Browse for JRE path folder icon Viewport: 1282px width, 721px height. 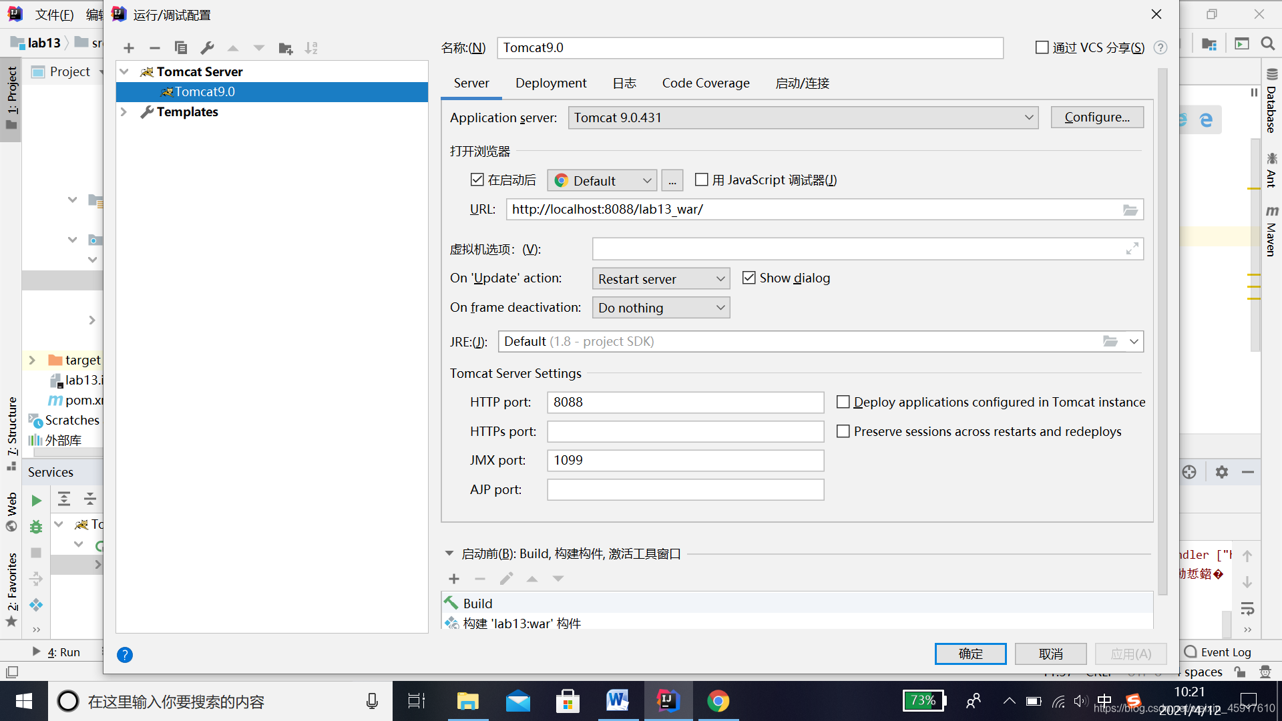tap(1110, 341)
